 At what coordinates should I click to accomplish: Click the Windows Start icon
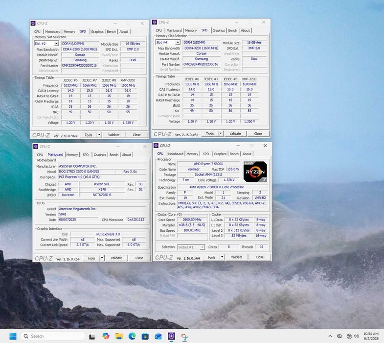click(13, 336)
